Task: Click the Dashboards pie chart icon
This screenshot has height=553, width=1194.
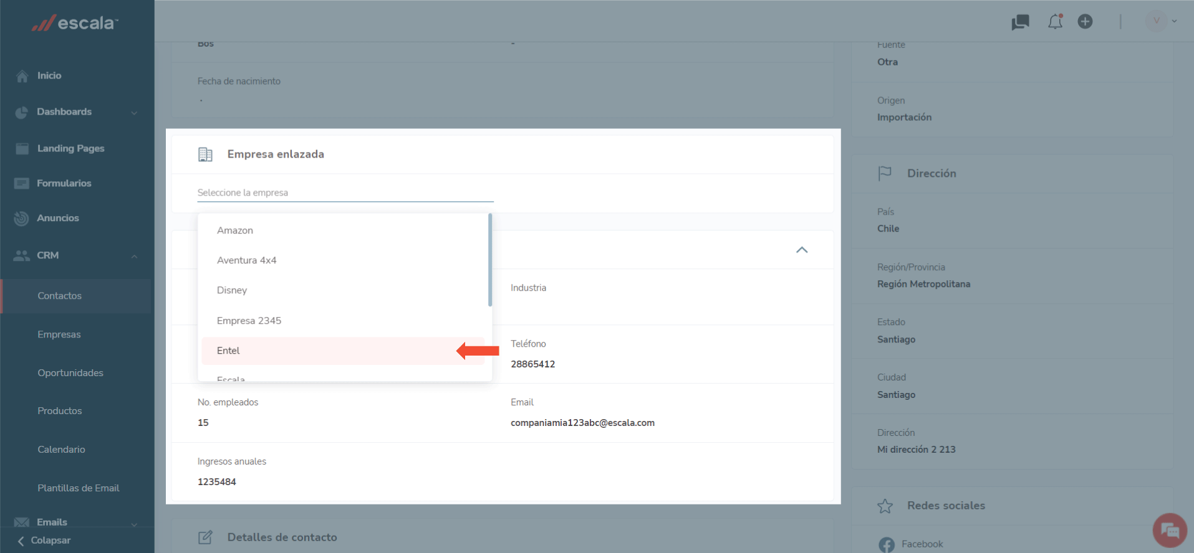Action: (22, 112)
